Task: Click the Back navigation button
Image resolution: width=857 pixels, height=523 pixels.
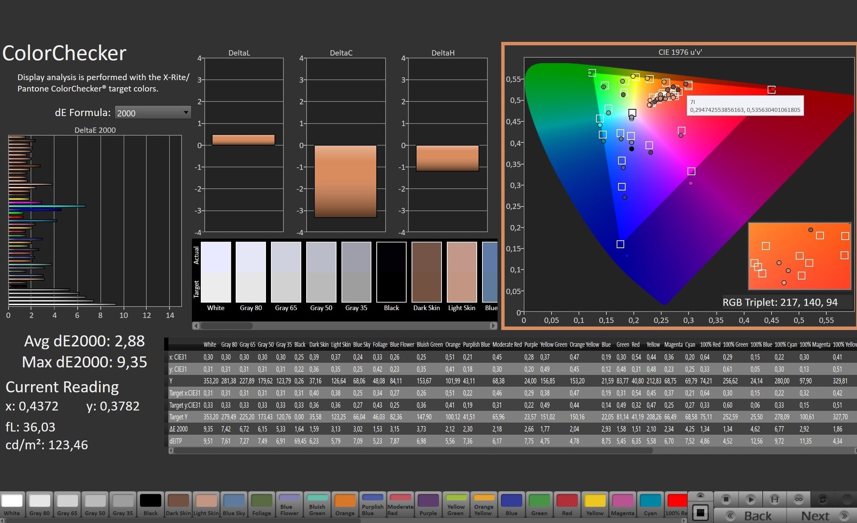Action: pyautogui.click(x=750, y=515)
